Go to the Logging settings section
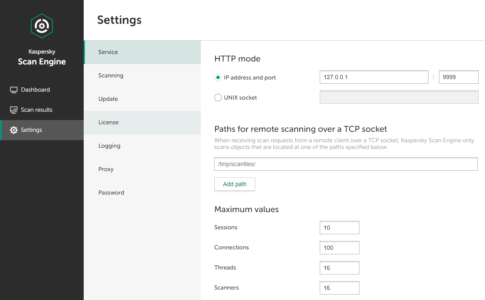 click(x=109, y=146)
